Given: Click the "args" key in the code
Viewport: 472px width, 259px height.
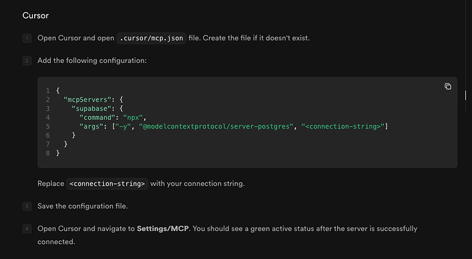Looking at the screenshot, I should (91, 126).
